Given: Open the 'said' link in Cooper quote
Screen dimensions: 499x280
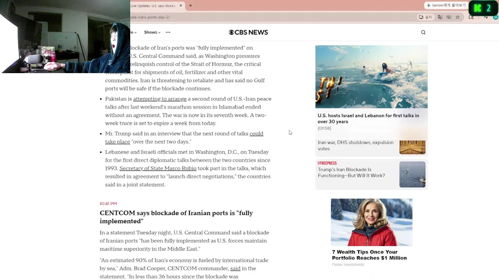Looking at the screenshot, I should (235, 268).
